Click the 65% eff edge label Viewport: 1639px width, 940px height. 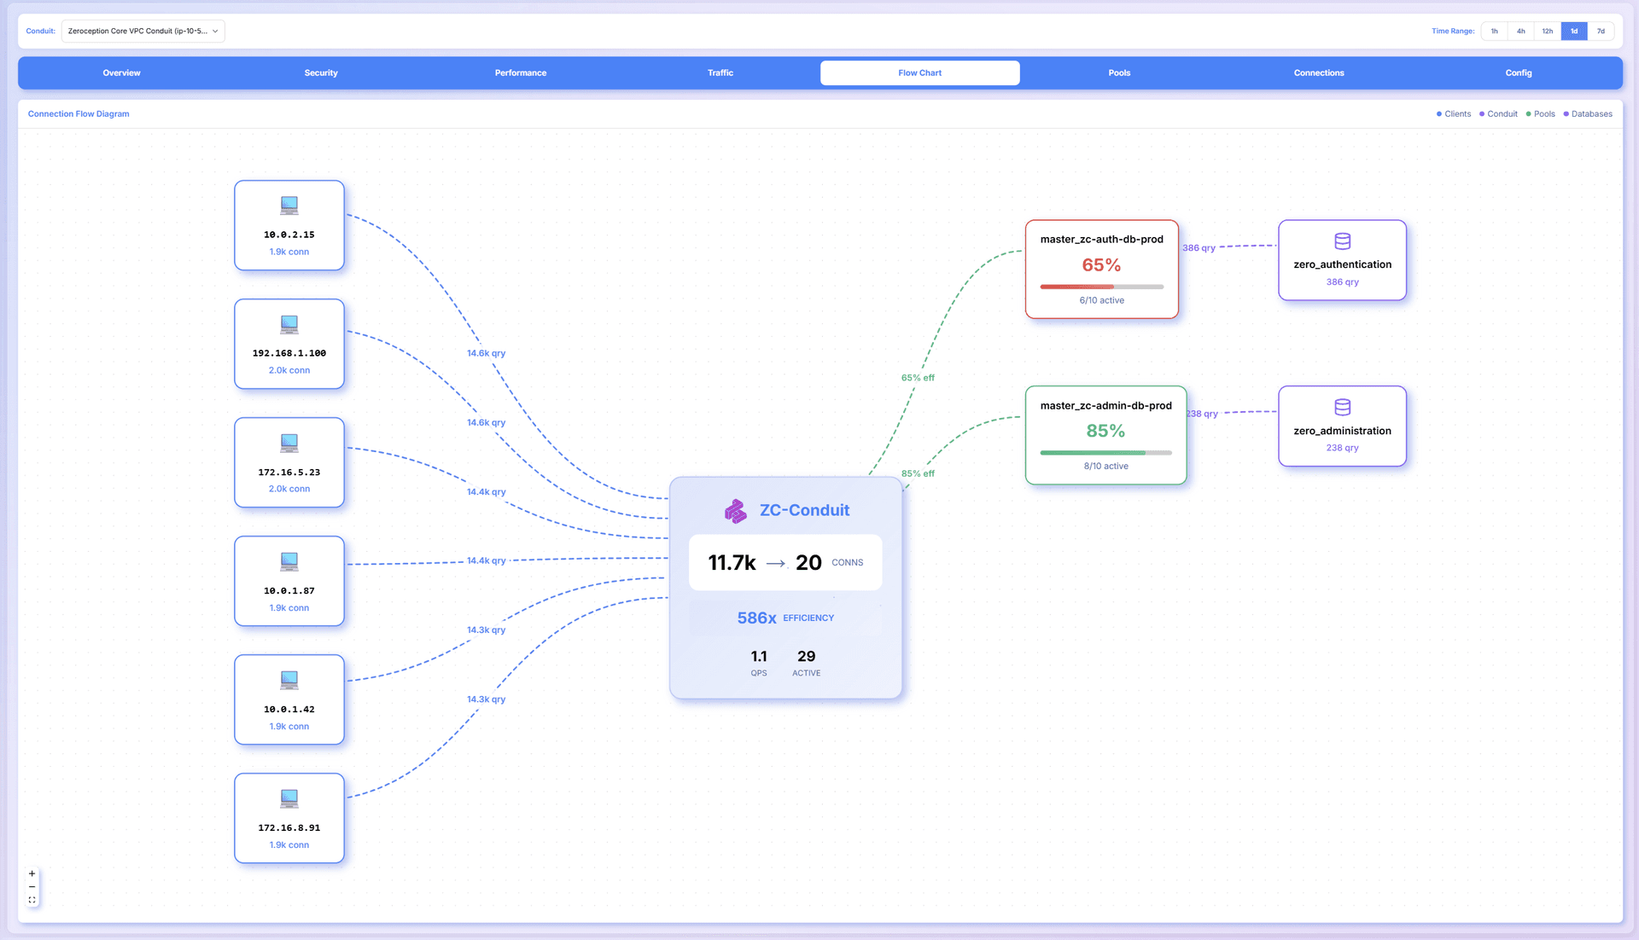click(x=918, y=378)
